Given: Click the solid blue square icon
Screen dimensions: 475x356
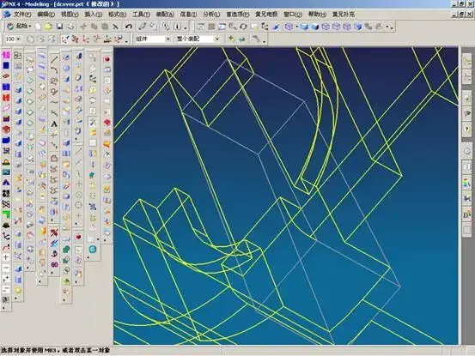Looking at the screenshot, I should tap(6, 66).
